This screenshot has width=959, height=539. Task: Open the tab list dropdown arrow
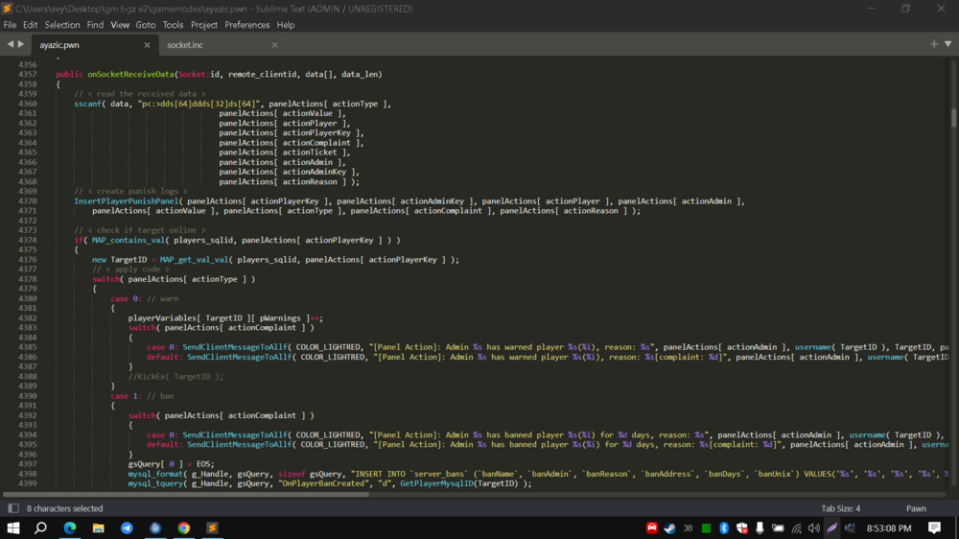click(948, 44)
